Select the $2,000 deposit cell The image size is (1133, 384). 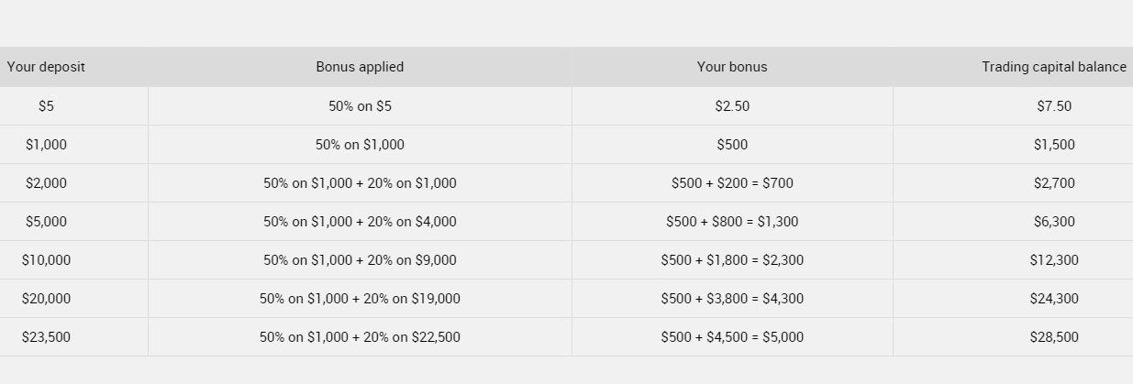point(46,183)
